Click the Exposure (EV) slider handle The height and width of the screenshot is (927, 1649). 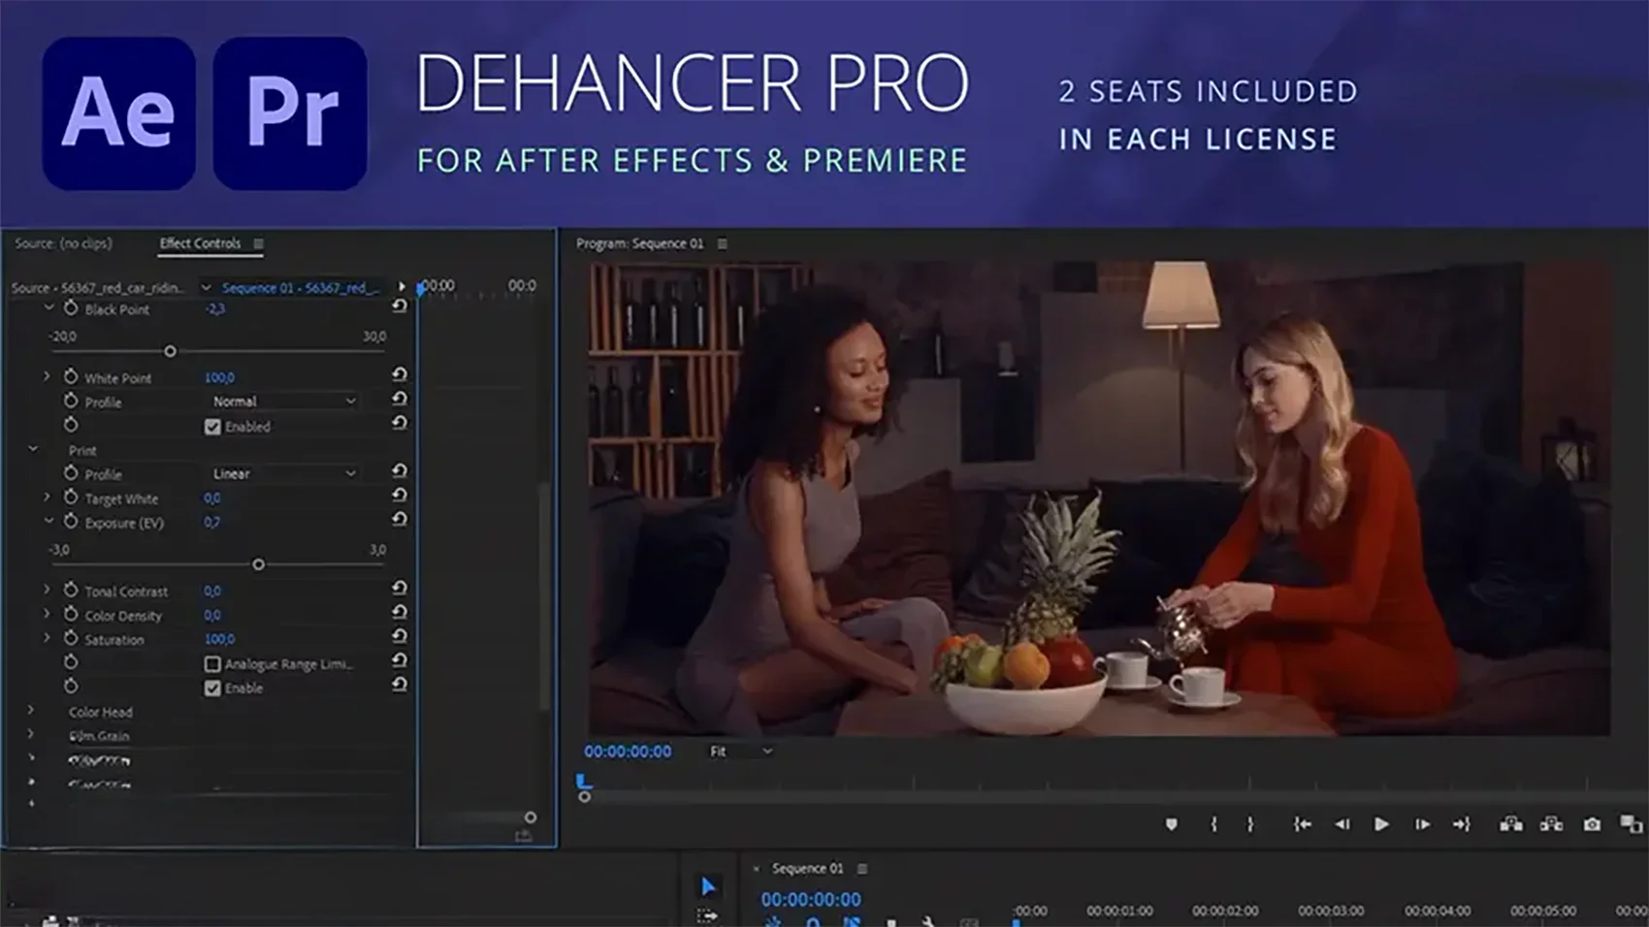[x=258, y=564]
